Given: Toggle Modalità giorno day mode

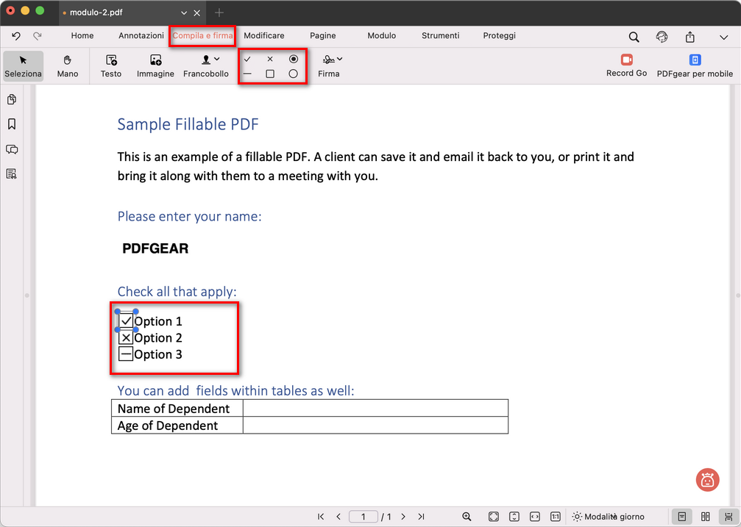Looking at the screenshot, I should (608, 517).
